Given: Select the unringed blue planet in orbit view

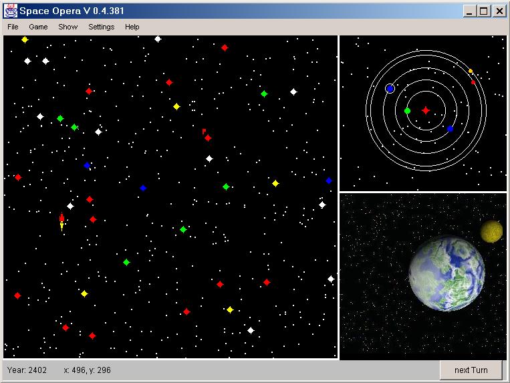Looking at the screenshot, I should click(450, 128).
